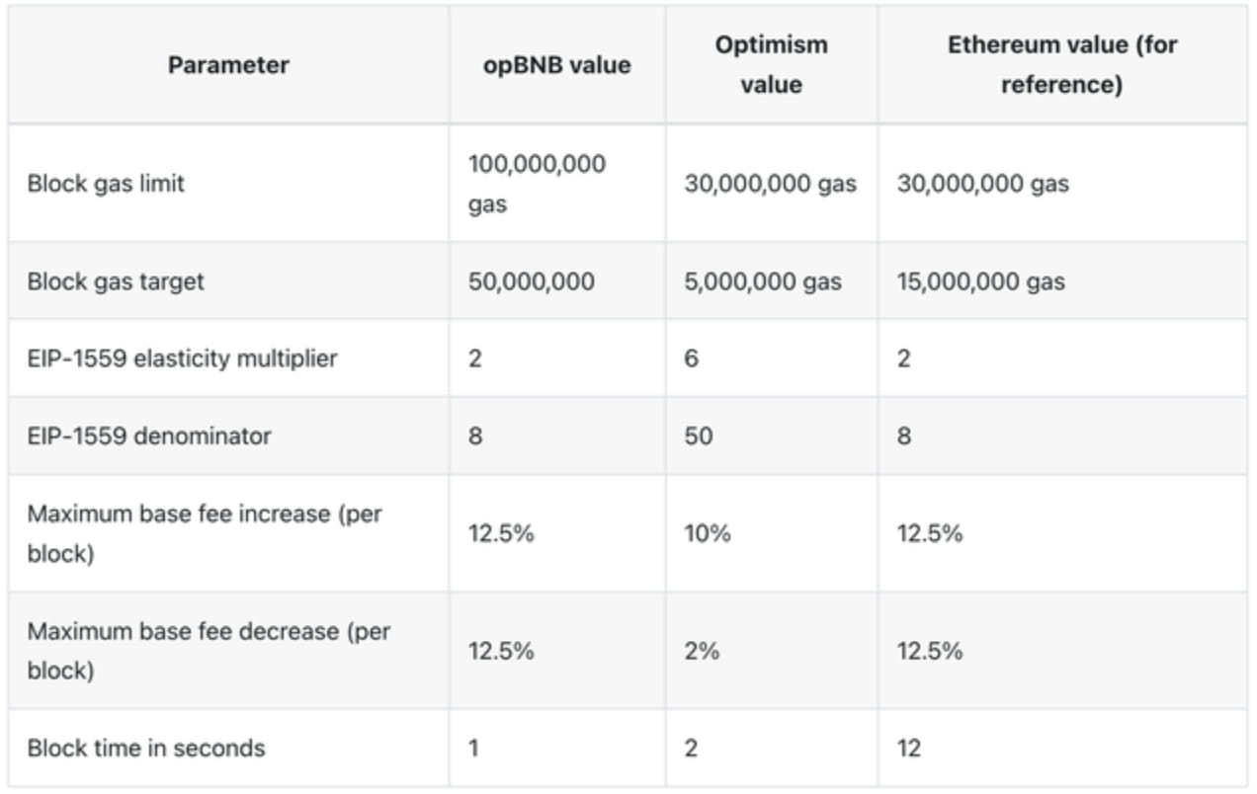
Task: Select the Block time in seconds label
Action: 146,748
